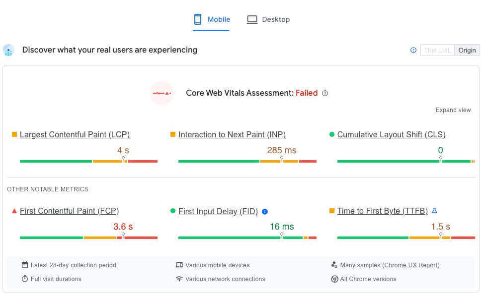Click the Chrome versions globe icon
This screenshot has width=483, height=293.
coord(335,279)
